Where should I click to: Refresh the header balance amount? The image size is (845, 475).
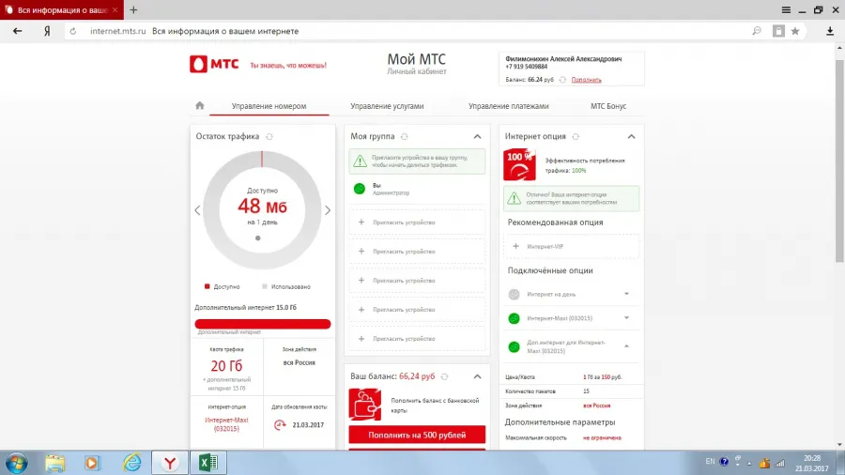[x=562, y=80]
